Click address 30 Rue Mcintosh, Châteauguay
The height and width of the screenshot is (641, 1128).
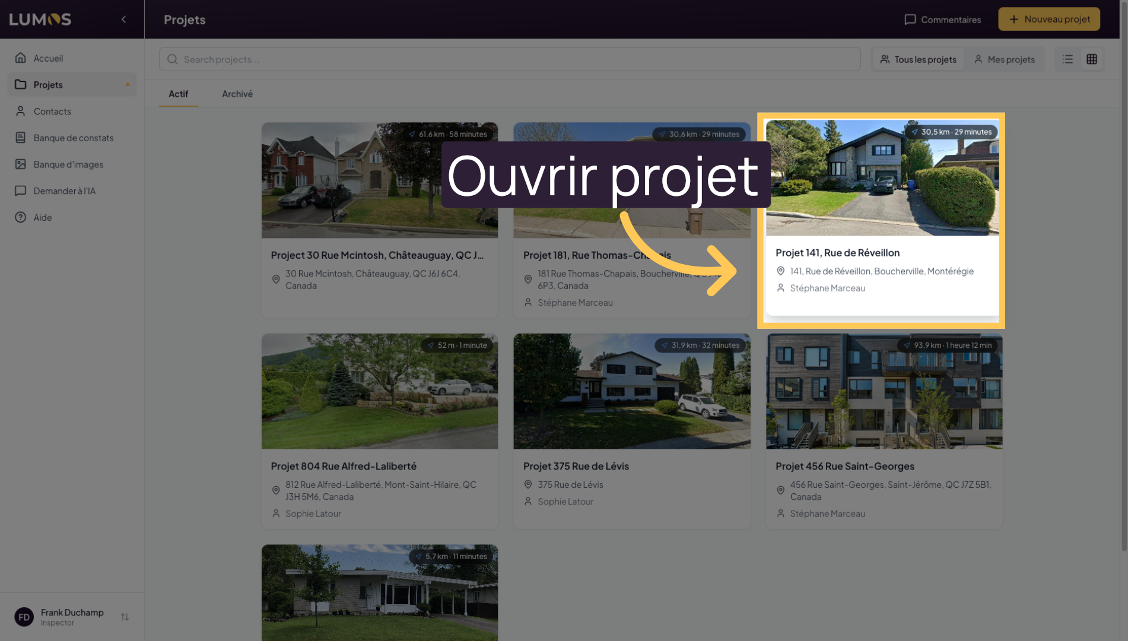(x=373, y=280)
